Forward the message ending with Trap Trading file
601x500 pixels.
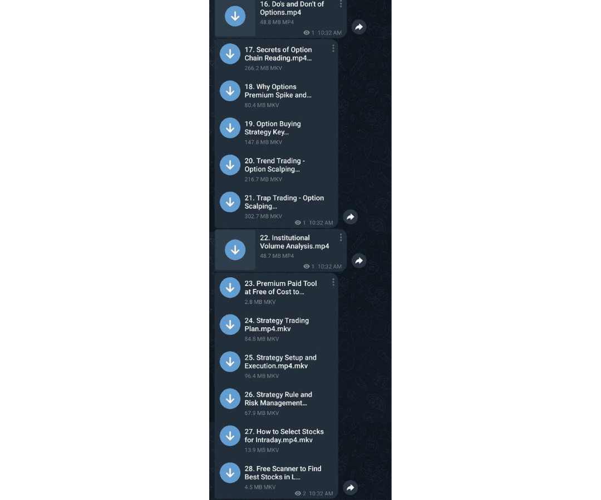coord(351,217)
